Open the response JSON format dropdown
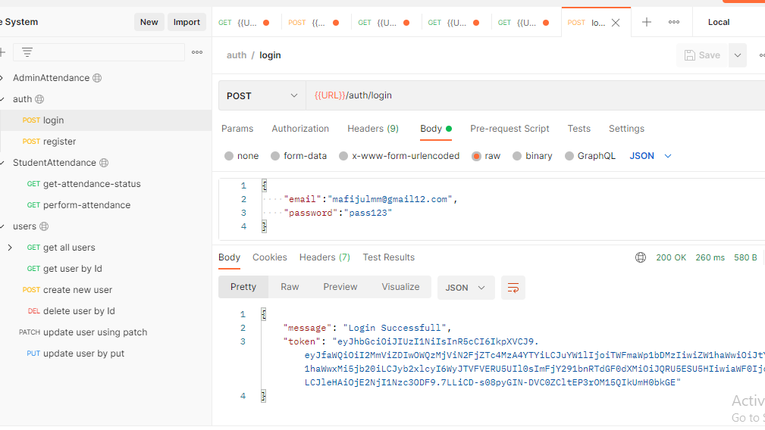The width and height of the screenshot is (765, 430). [466, 288]
